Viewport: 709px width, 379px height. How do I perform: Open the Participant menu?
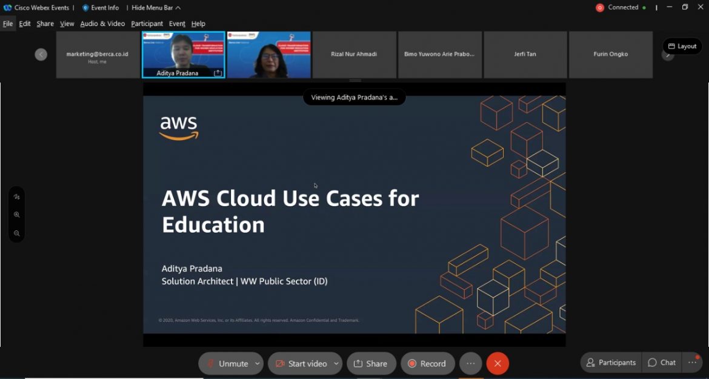pos(147,24)
